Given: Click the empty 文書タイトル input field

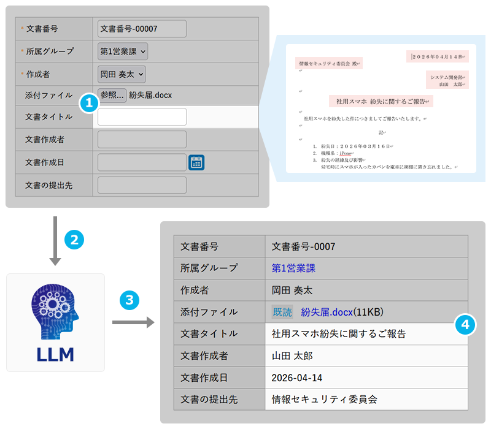Looking at the screenshot, I should [142, 117].
